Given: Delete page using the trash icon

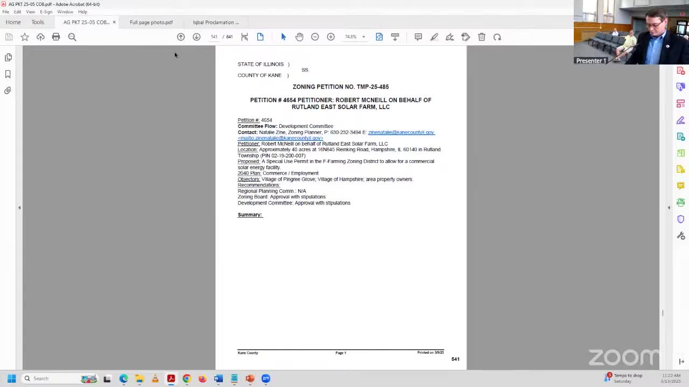Looking at the screenshot, I should (x=482, y=37).
